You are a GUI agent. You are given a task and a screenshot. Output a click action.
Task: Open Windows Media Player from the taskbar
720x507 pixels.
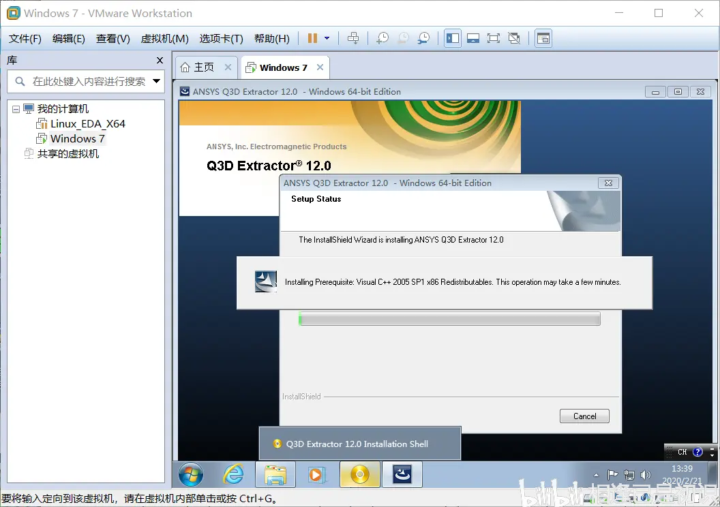click(x=317, y=474)
